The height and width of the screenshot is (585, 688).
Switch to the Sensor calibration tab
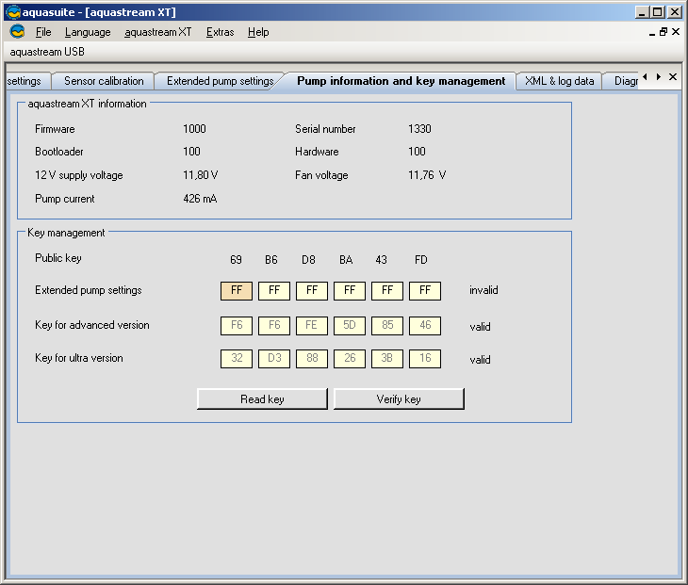[104, 81]
